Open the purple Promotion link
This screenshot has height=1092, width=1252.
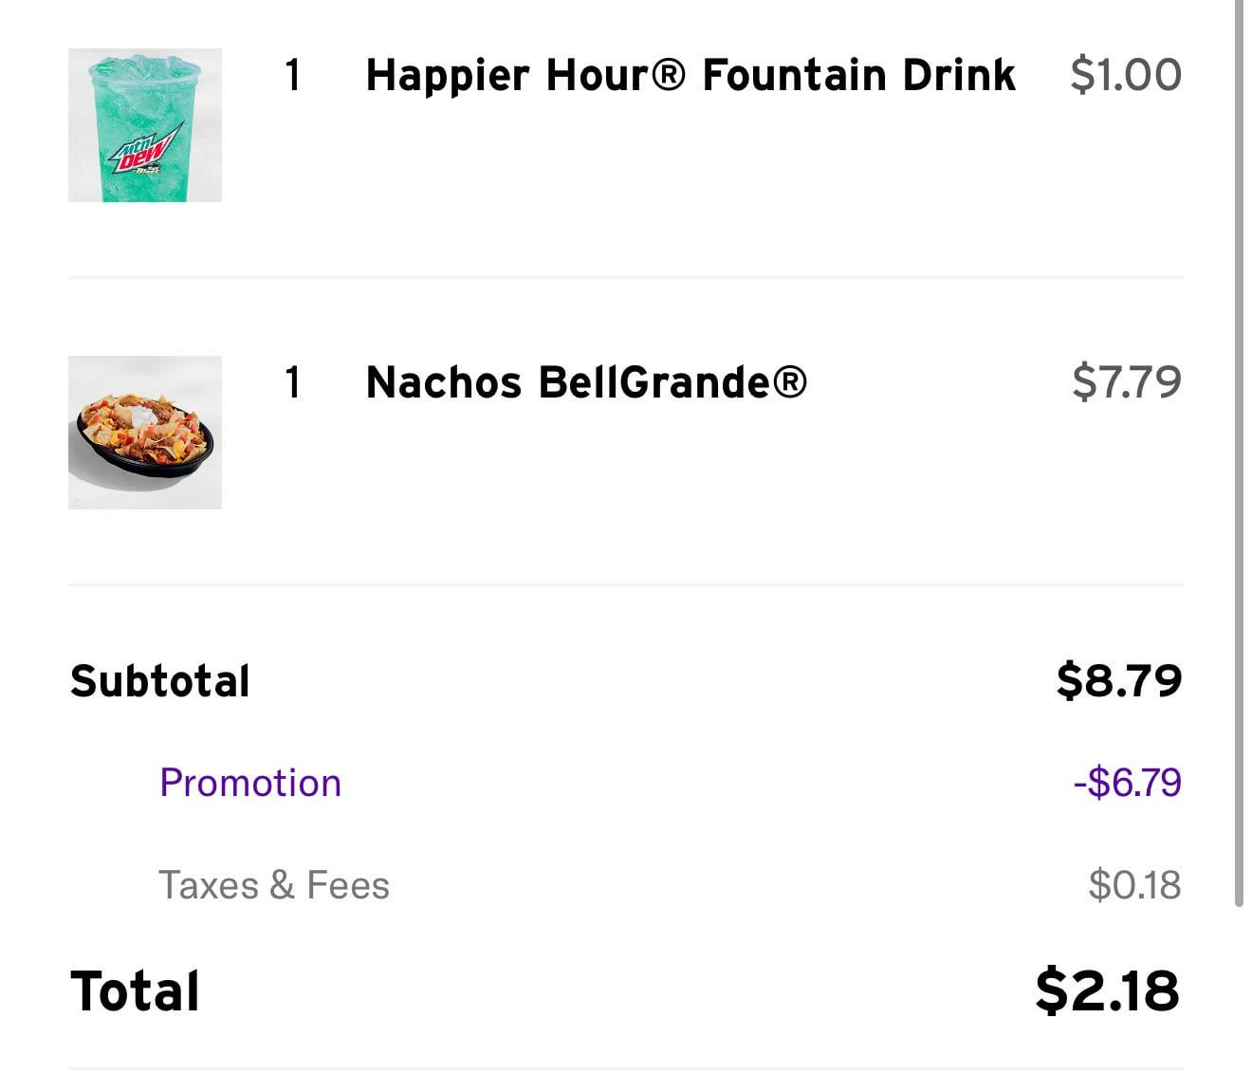pyautogui.click(x=250, y=783)
